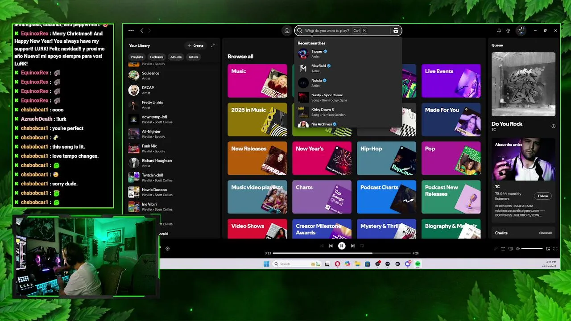This screenshot has width=571, height=321.
Task: Select Noisia from recent searches
Action: point(348,83)
